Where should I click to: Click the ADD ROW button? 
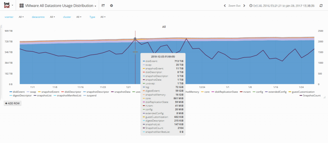pyautogui.click(x=12, y=103)
